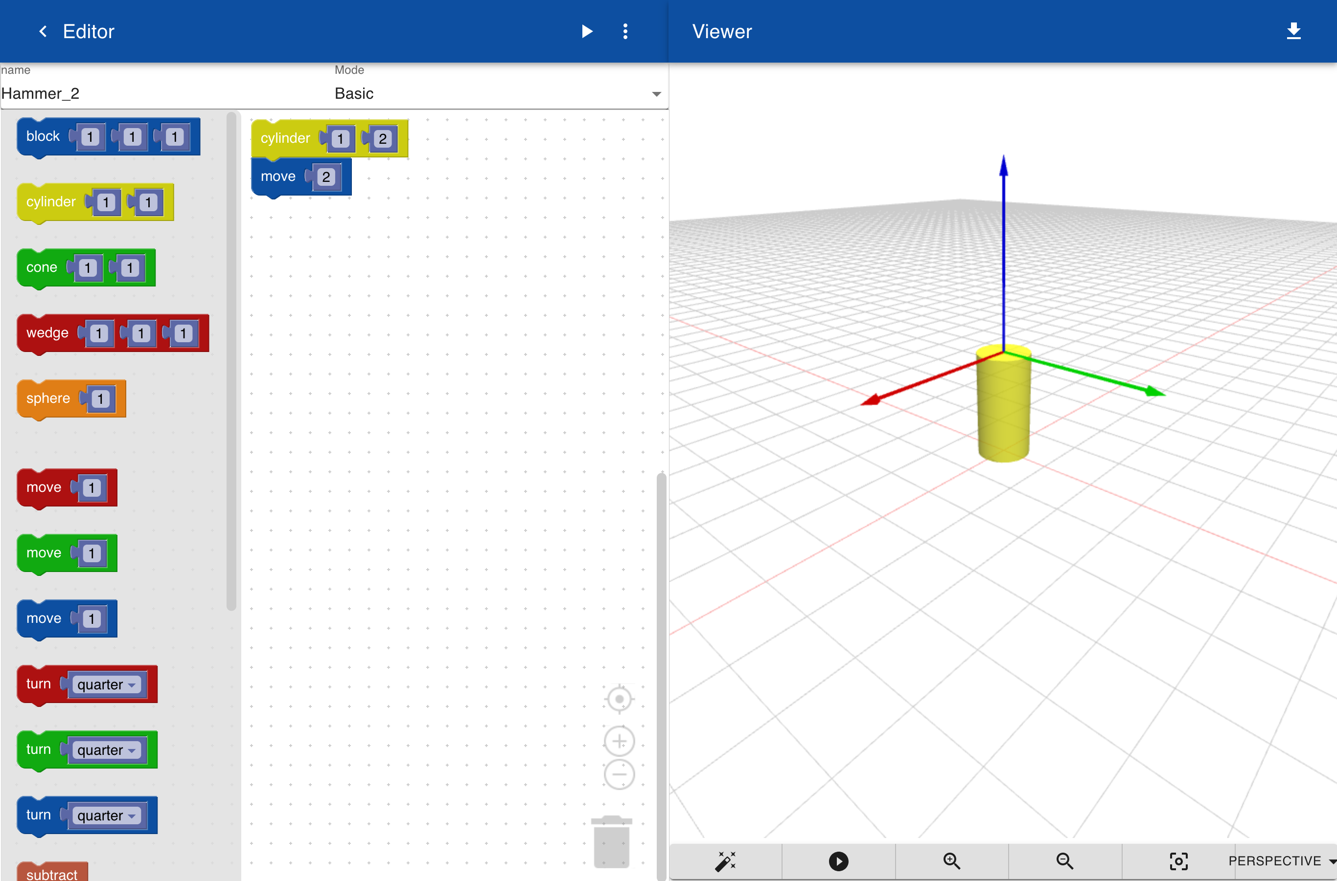Select the green turn block label
Screen dimensions: 1337x881
pos(38,749)
